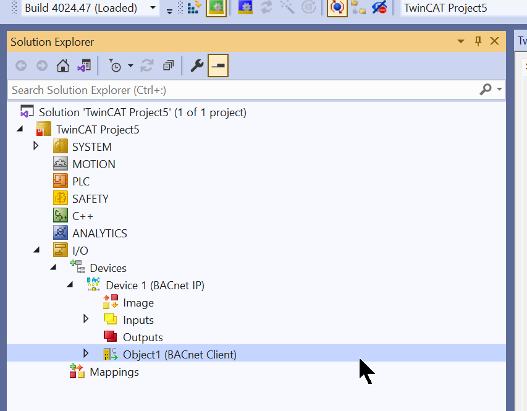Collapse the Devices node arrow
527x411 pixels.
pos(53,268)
